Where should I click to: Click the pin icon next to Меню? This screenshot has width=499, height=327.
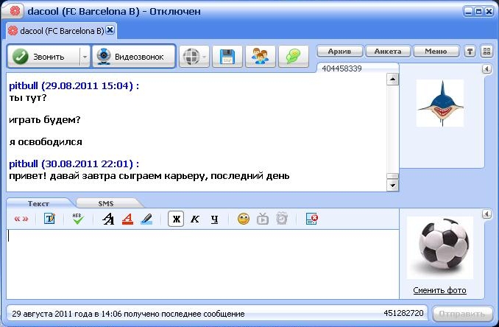[470, 52]
